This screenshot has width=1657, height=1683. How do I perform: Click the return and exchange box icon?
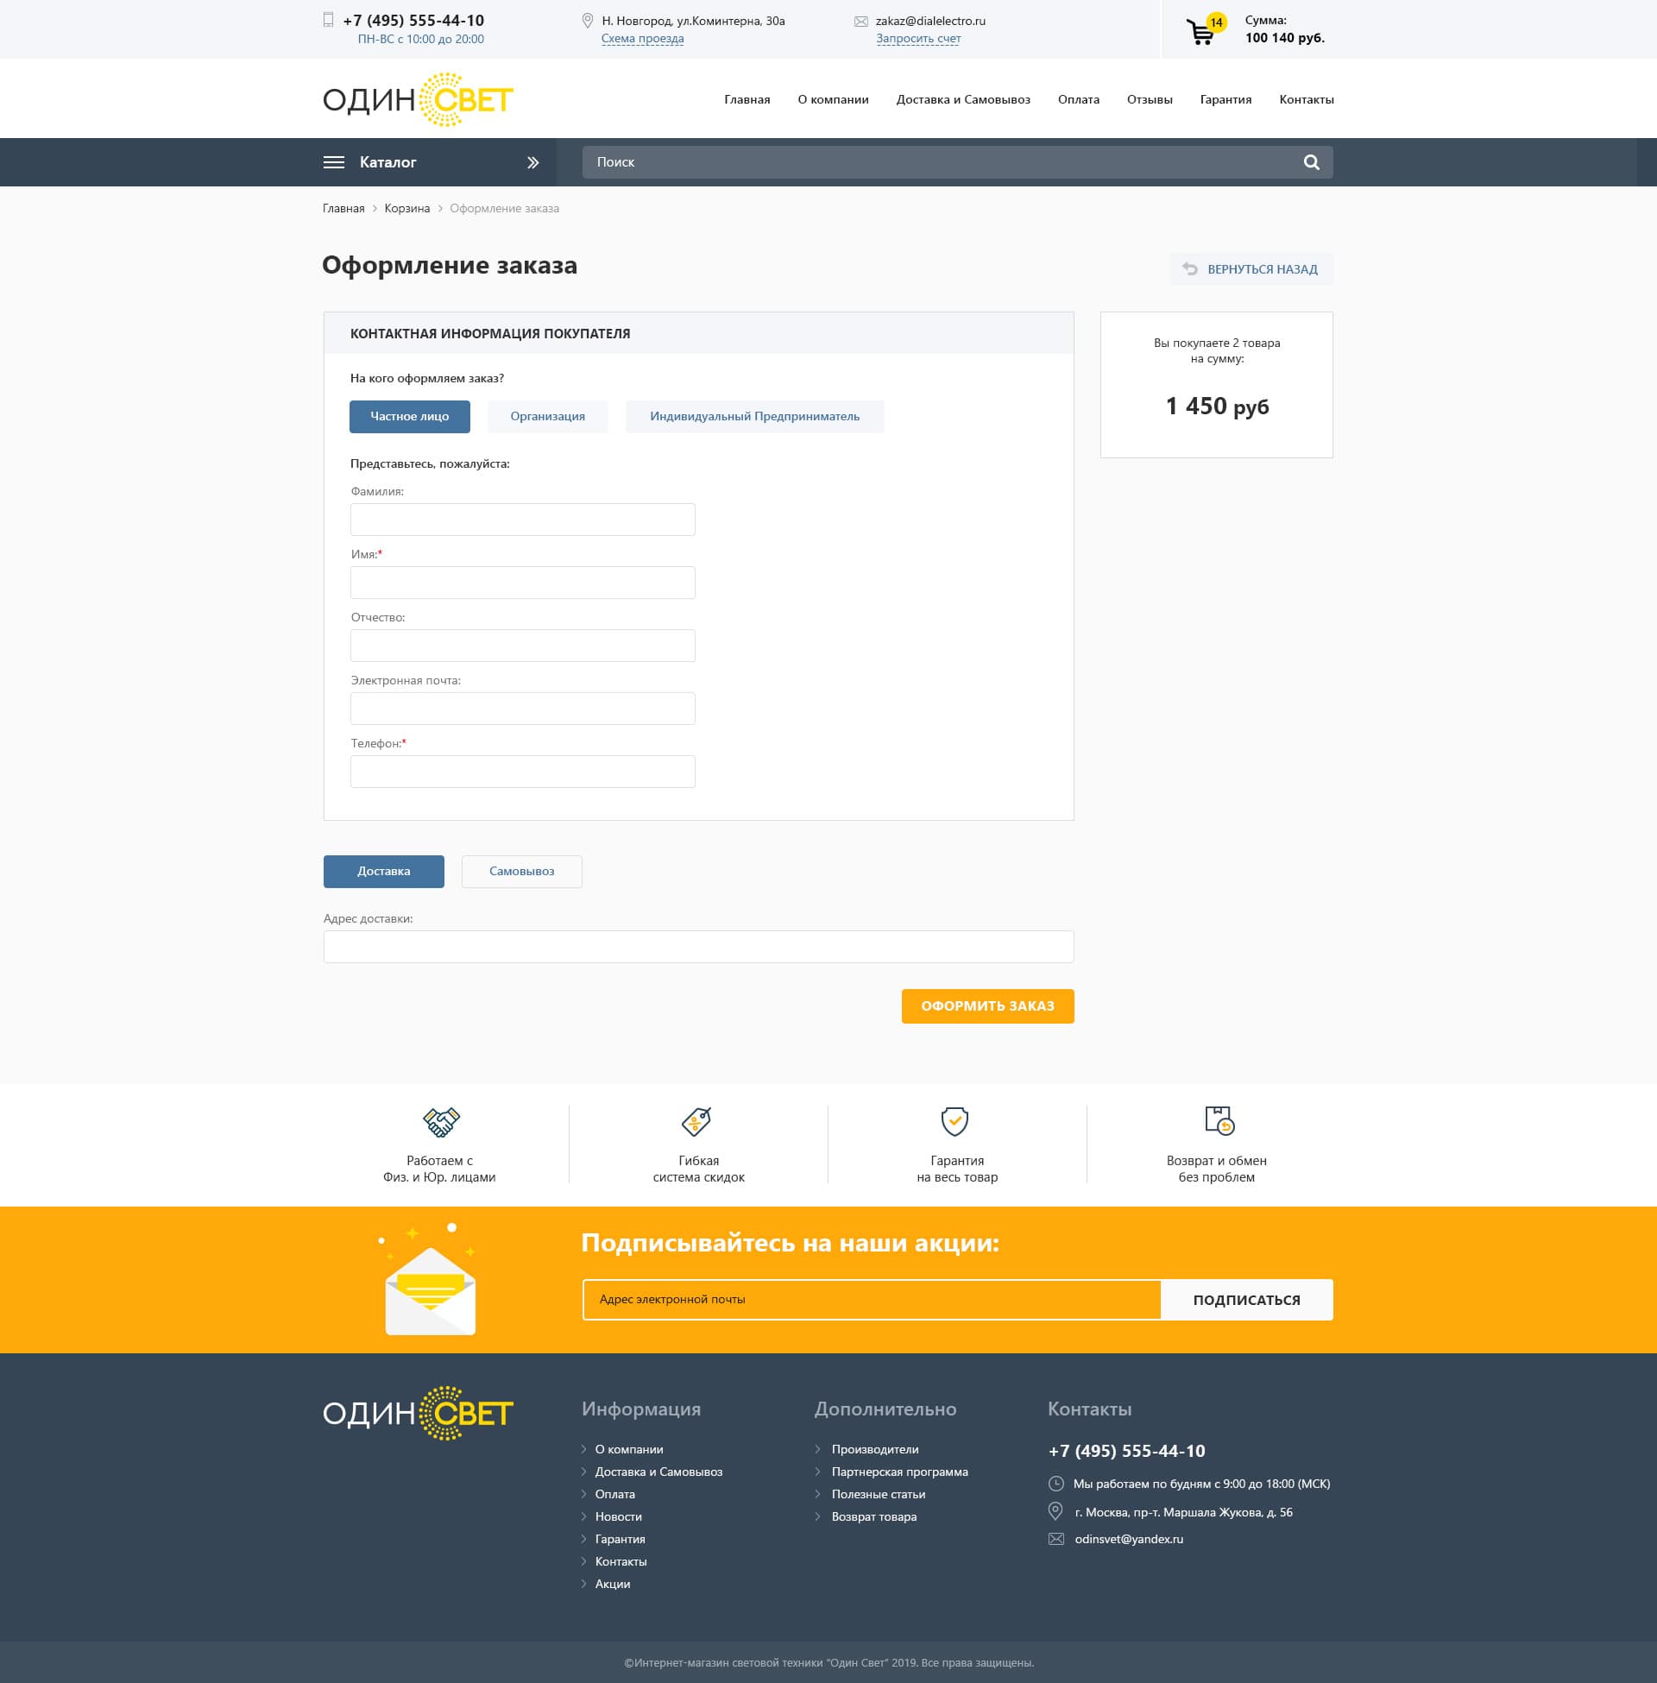tap(1219, 1120)
